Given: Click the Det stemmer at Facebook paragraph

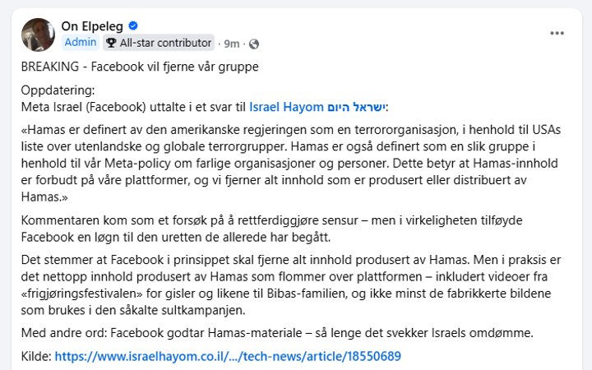Looking at the screenshot, I should pyautogui.click(x=291, y=285).
